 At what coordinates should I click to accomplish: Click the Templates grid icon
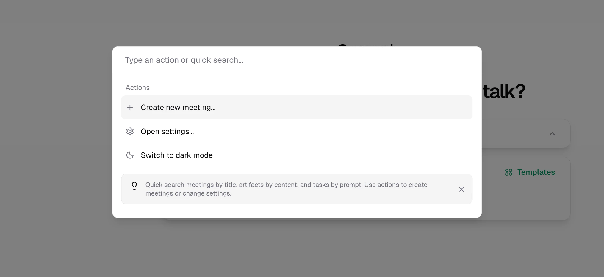point(508,172)
